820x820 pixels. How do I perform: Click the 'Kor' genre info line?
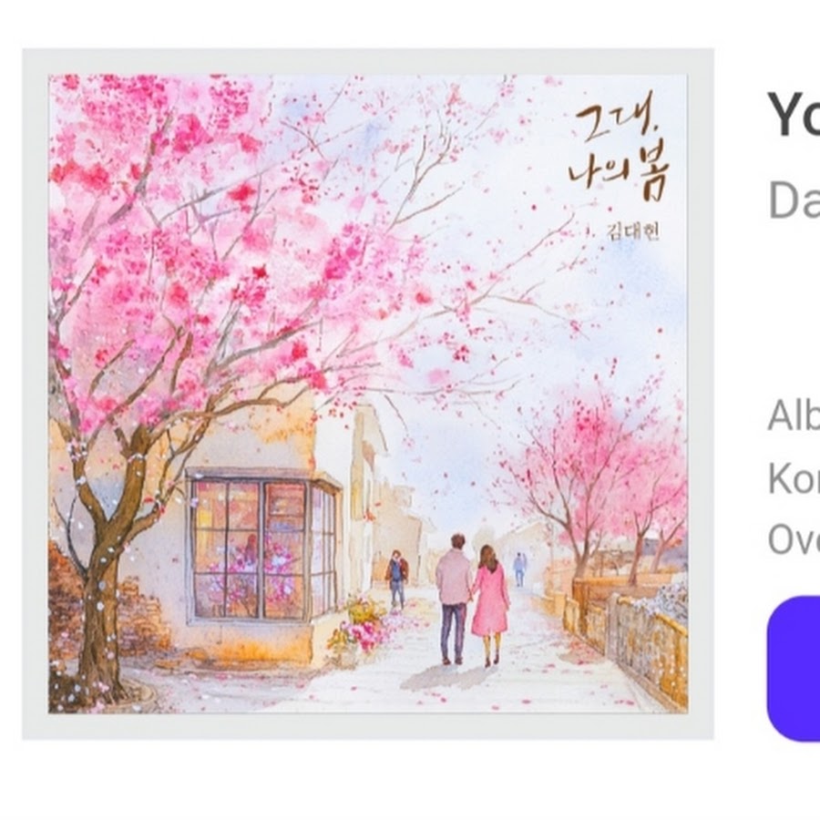[794, 478]
